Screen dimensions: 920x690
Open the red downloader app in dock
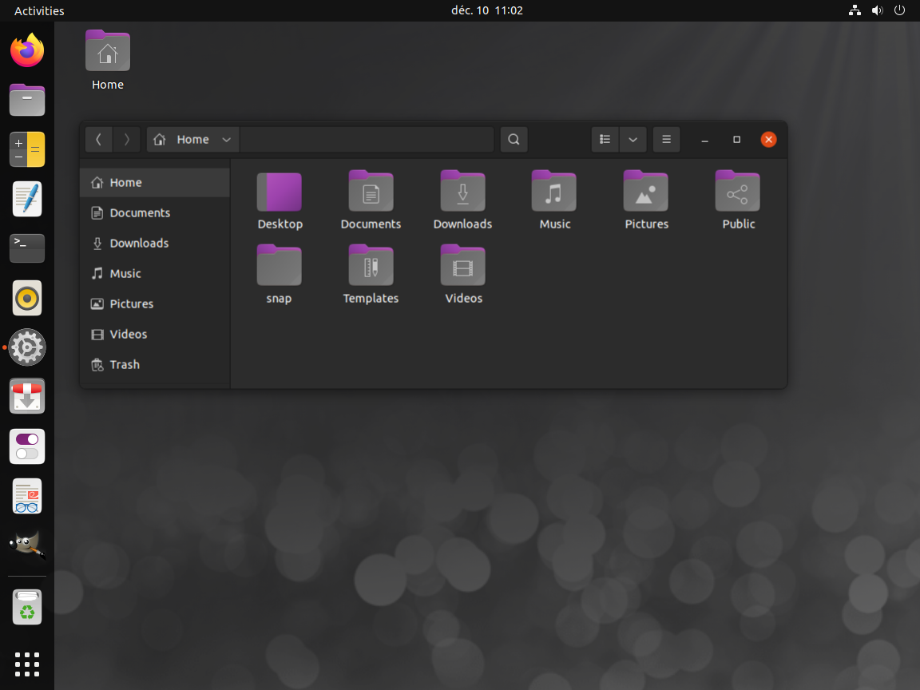coord(27,397)
